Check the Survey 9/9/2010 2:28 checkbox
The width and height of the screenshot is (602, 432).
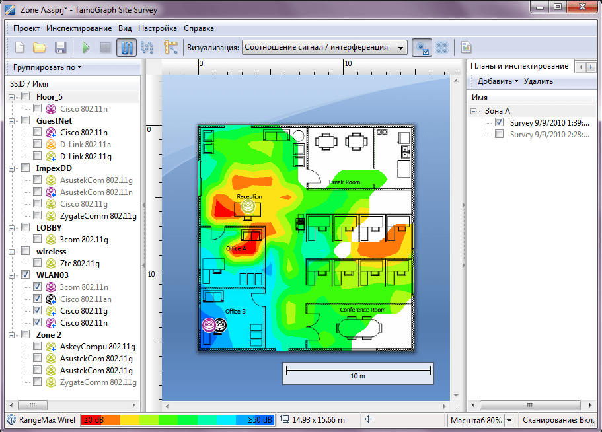coord(499,134)
